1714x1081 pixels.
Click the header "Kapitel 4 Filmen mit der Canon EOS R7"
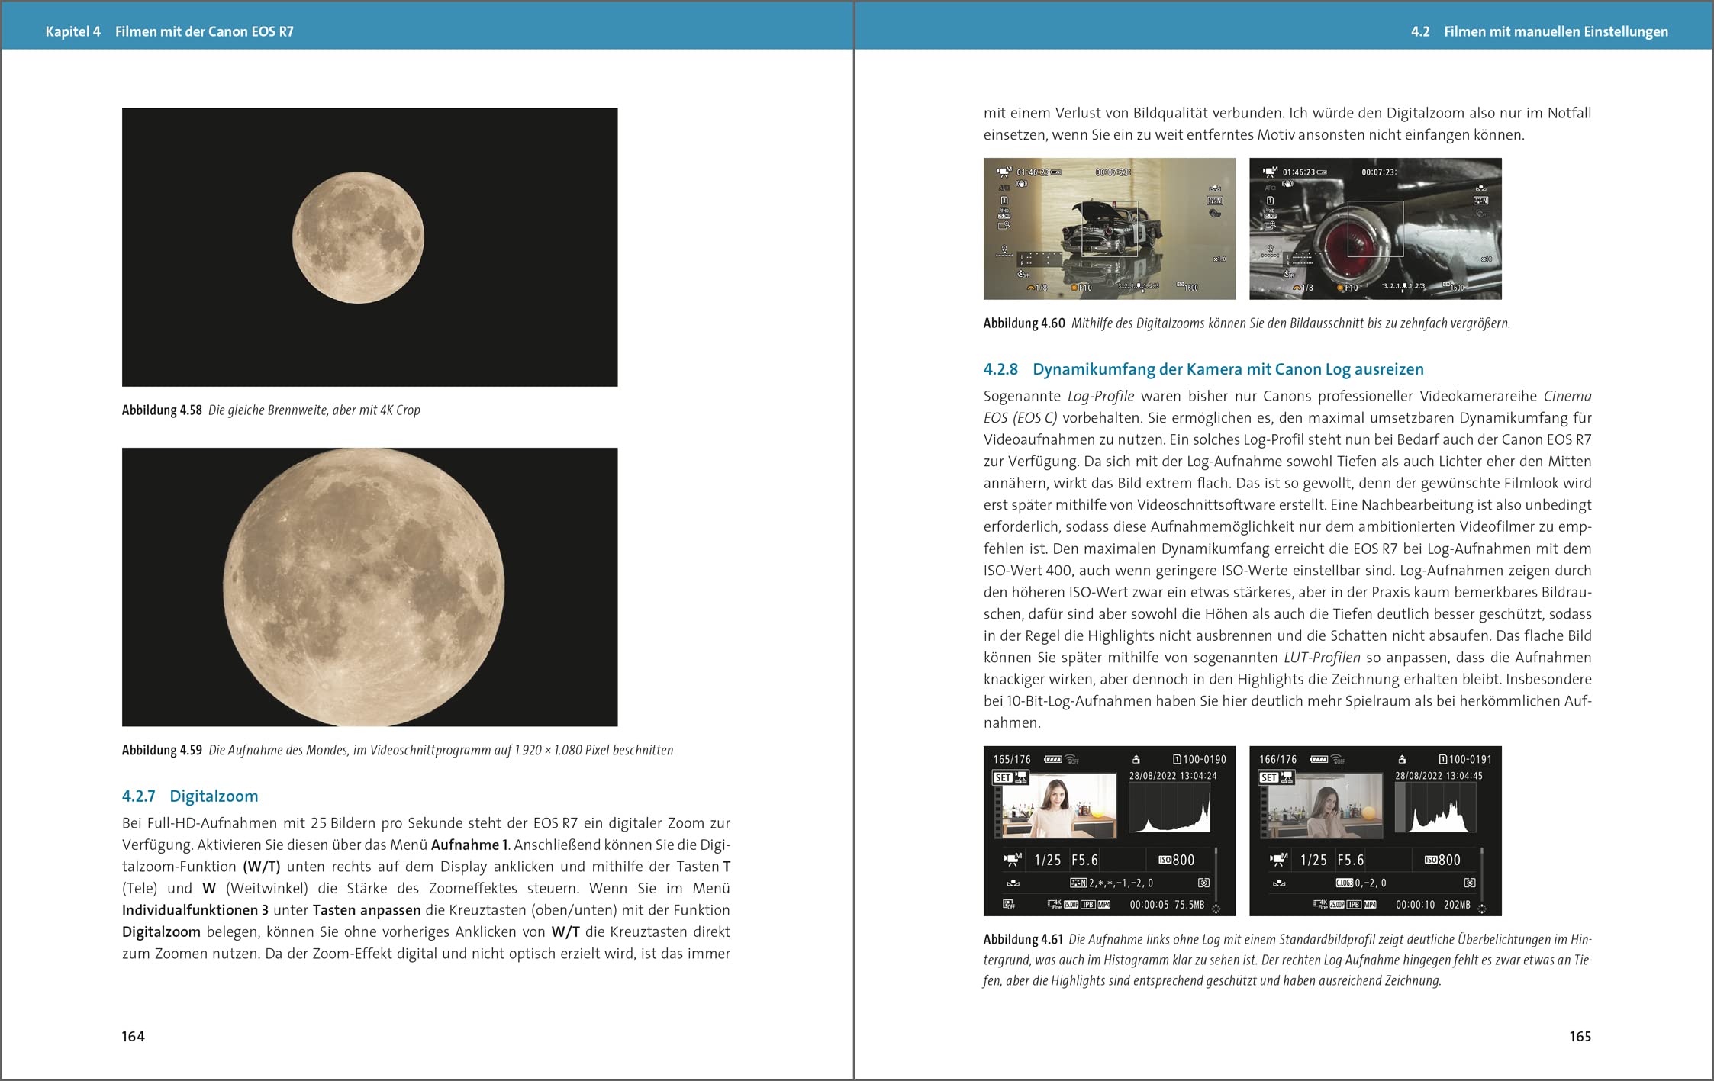click(x=169, y=31)
